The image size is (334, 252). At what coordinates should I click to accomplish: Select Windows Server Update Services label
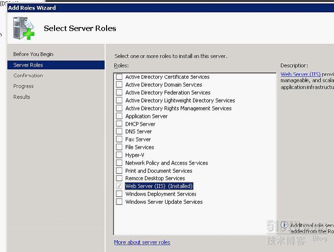click(164, 202)
